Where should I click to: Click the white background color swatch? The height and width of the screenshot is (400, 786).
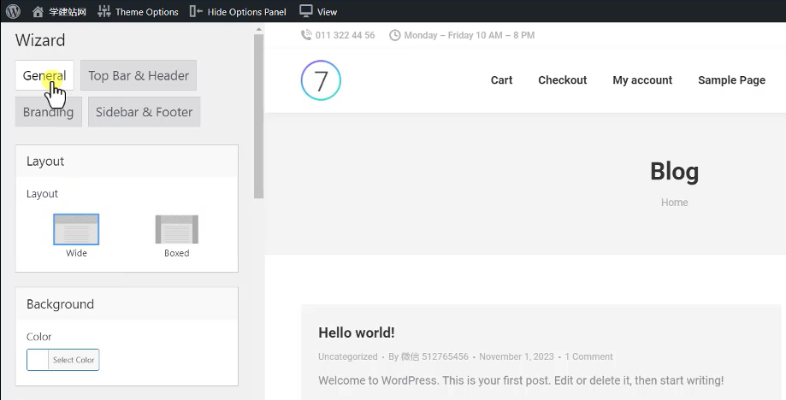click(x=38, y=360)
